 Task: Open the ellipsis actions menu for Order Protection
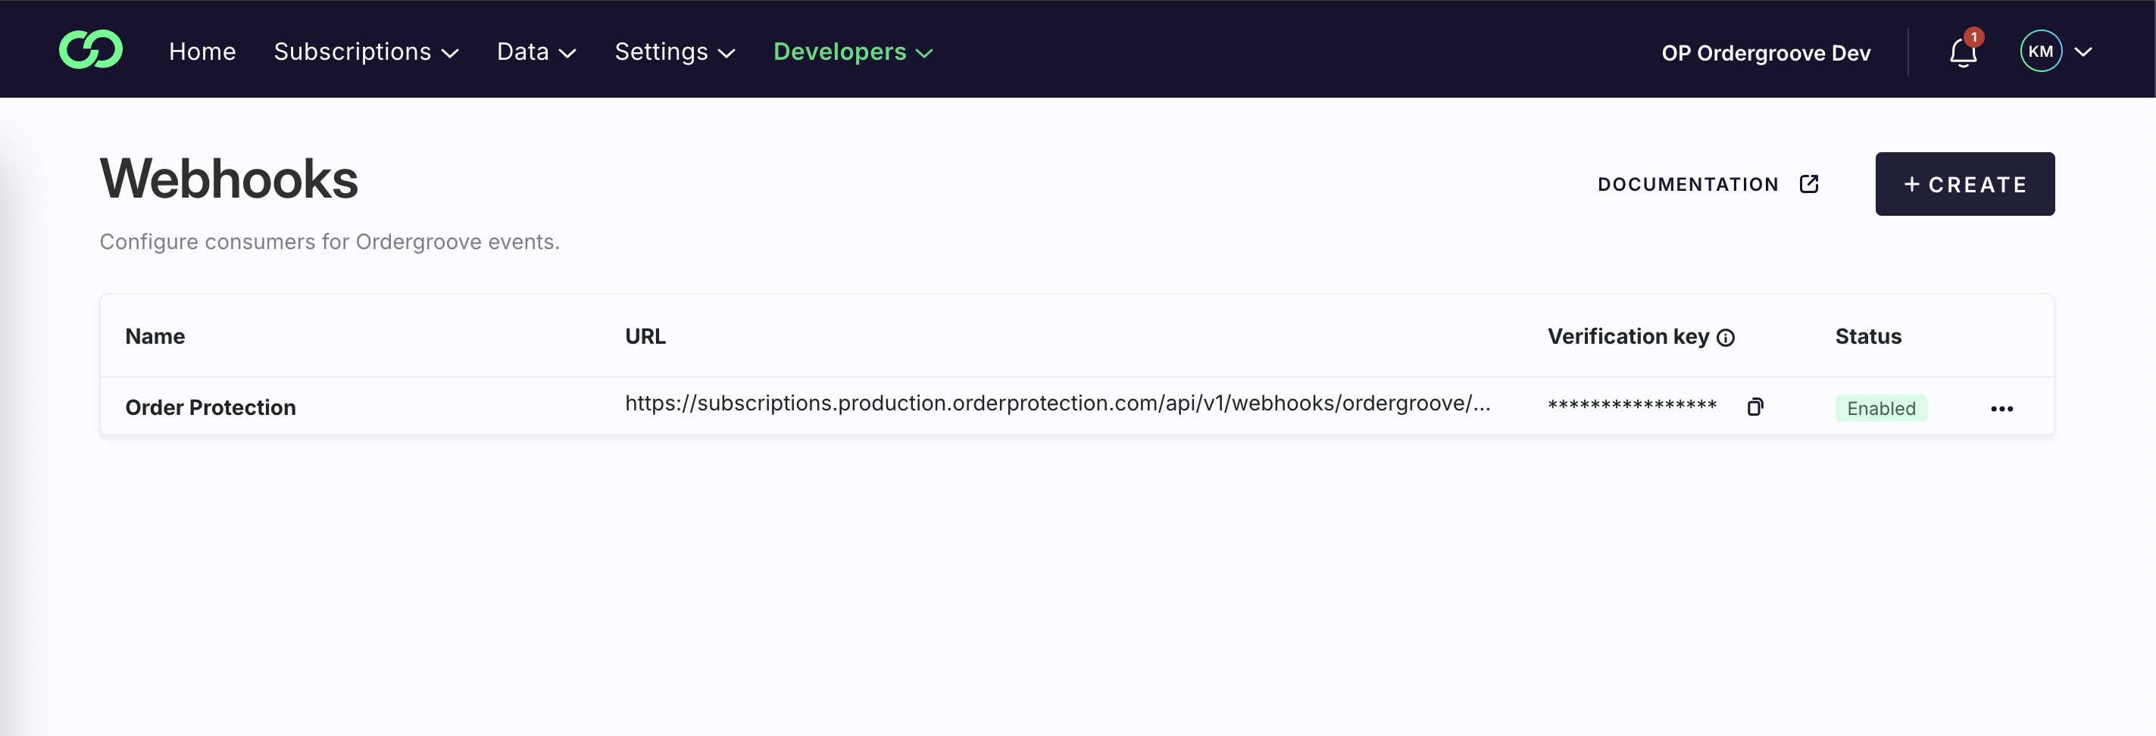(x=2002, y=408)
